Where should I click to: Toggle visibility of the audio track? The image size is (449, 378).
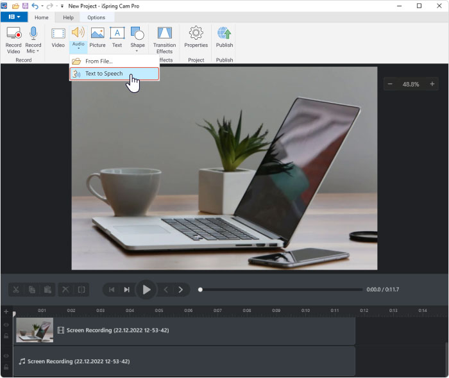[6, 356]
